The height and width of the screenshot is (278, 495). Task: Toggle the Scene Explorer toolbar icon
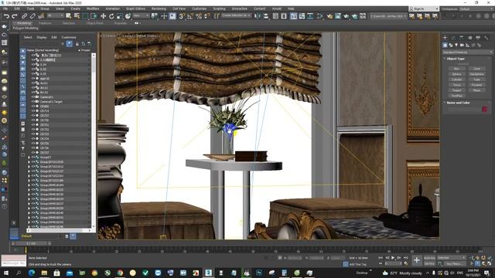coord(275,16)
